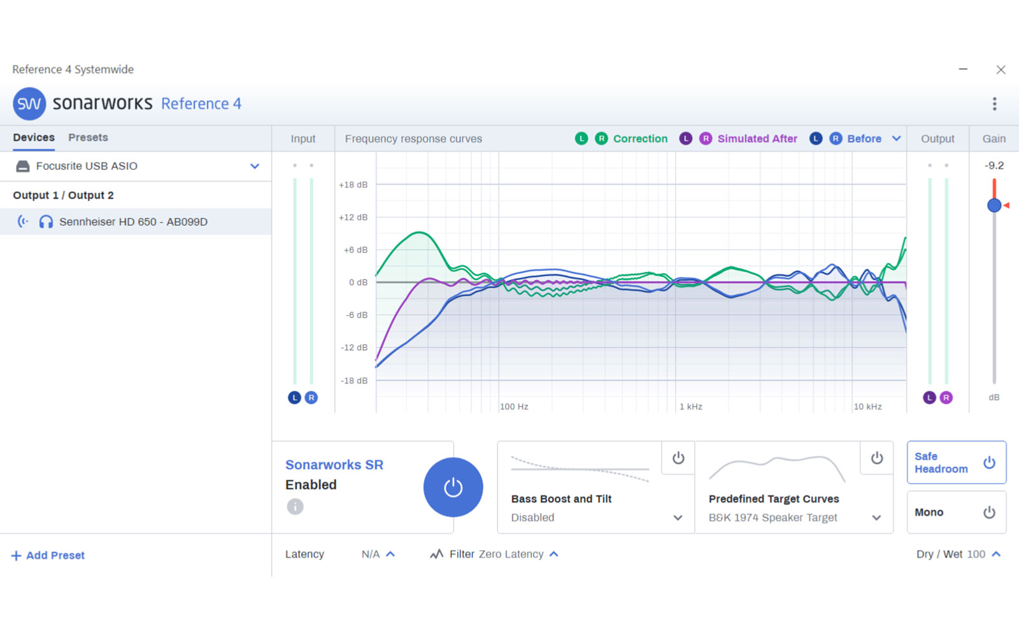
Task: Toggle Mono listening mode
Action: pyautogui.click(x=957, y=512)
